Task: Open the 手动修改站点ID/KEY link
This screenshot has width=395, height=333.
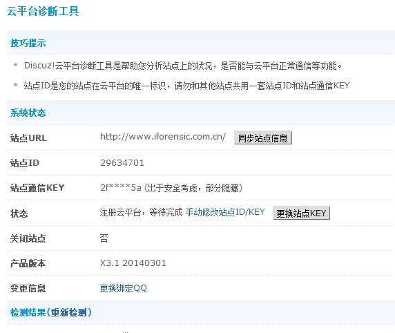Action: 225,212
